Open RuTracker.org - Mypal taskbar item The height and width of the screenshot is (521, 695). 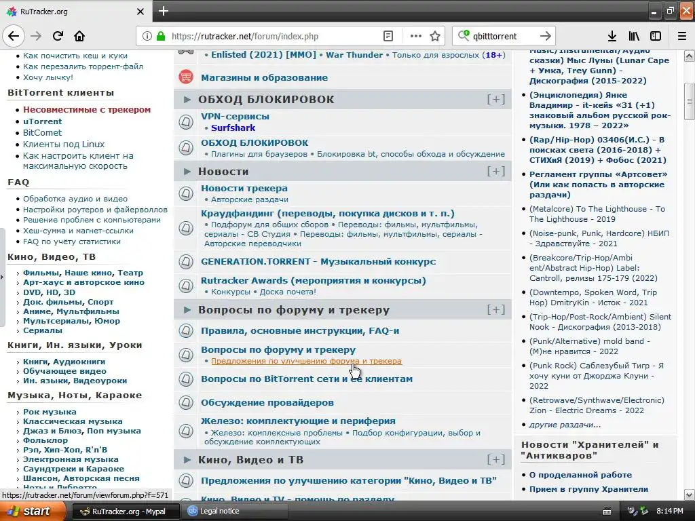coord(126,512)
